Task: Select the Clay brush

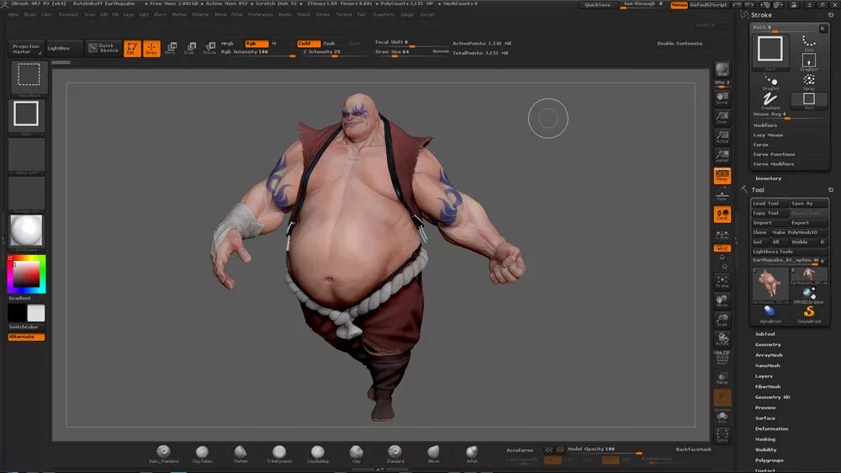Action: (x=356, y=454)
